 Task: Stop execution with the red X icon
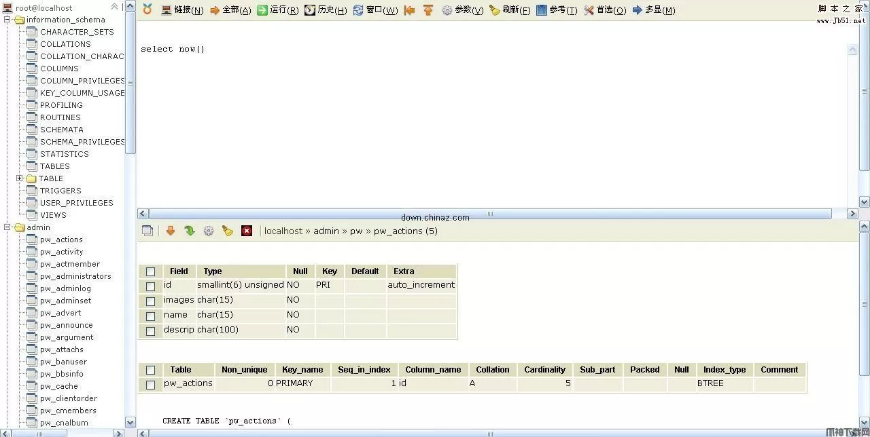pos(246,231)
